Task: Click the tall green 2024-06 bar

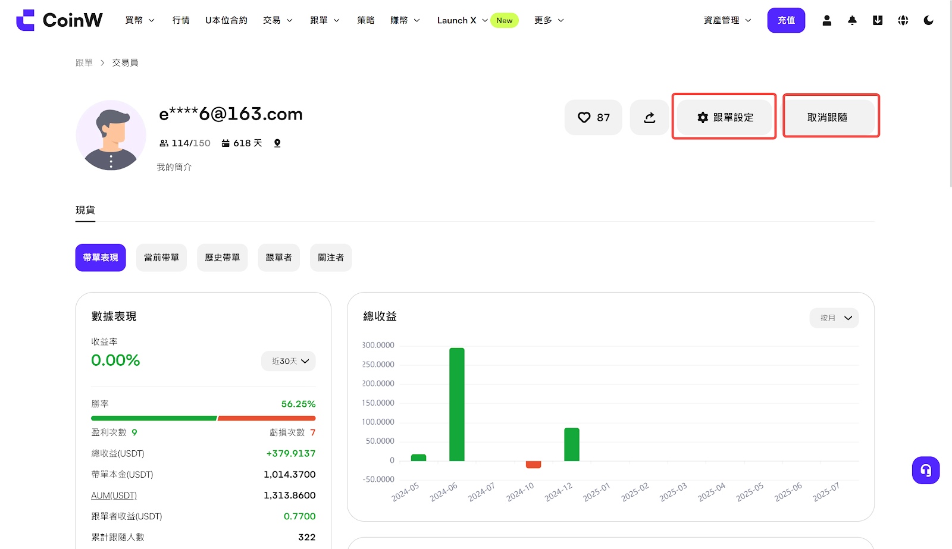Action: pyautogui.click(x=457, y=404)
